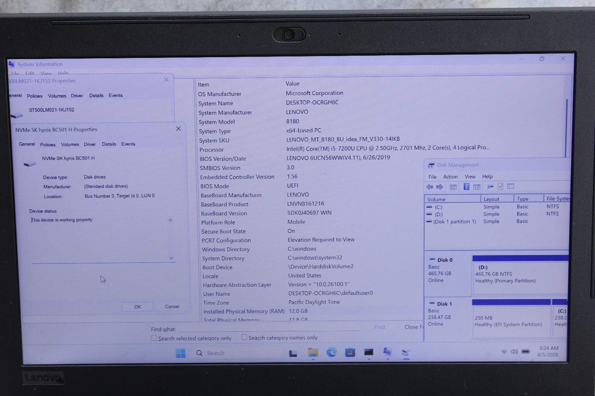Click the Disk Management title bar icon

[x=431, y=165]
